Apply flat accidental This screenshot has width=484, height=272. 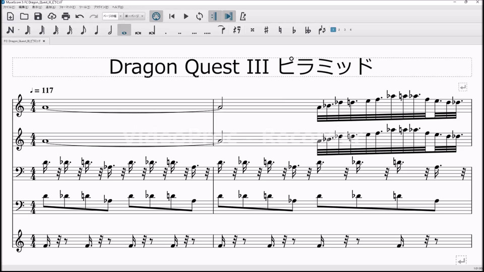pyautogui.click(x=294, y=30)
